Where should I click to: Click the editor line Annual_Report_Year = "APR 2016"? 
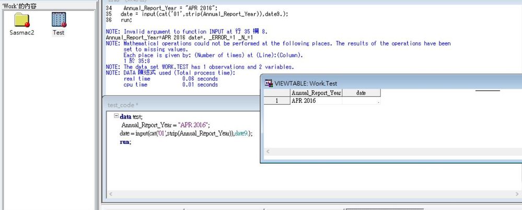tap(166, 125)
